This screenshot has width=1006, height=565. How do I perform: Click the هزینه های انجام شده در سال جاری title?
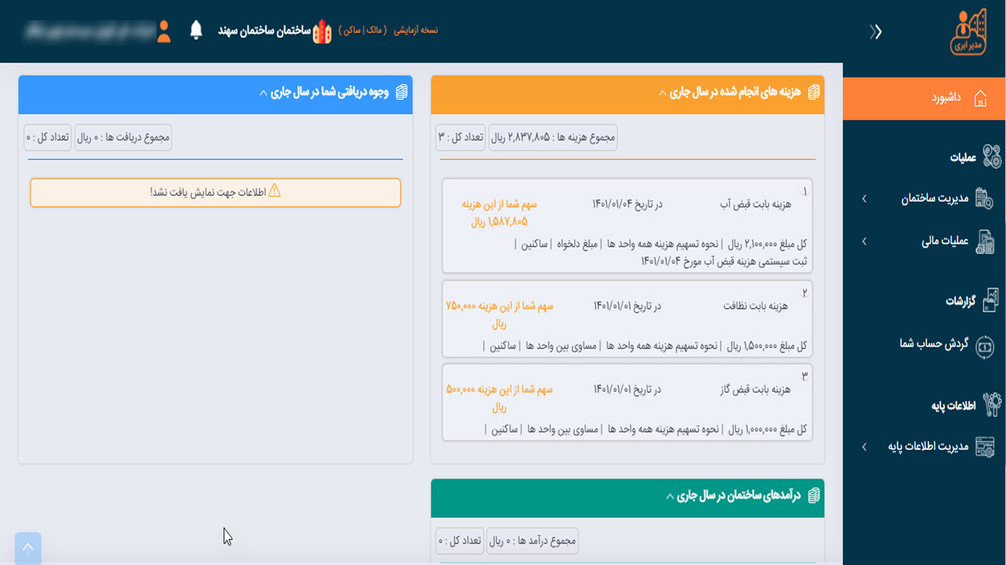click(x=735, y=92)
